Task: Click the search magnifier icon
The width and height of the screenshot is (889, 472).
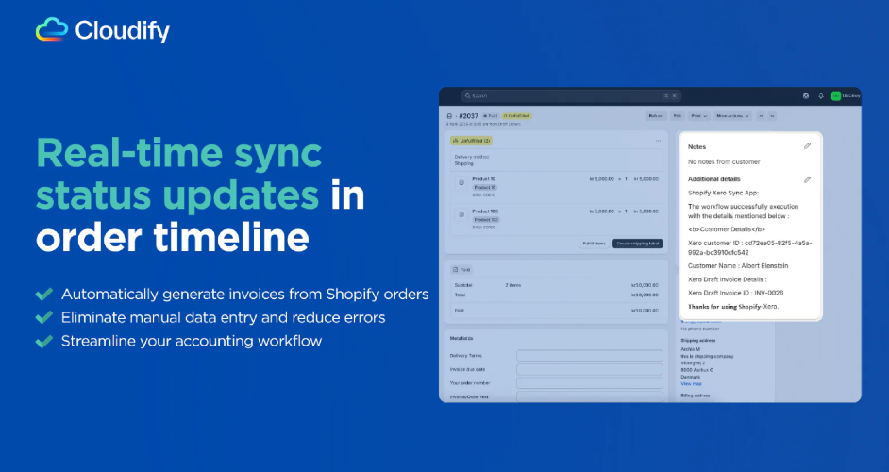Action: (x=468, y=96)
